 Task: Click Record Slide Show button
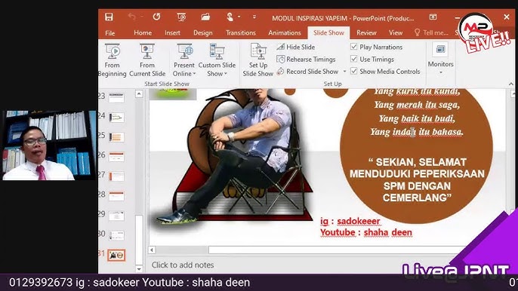coord(307,72)
